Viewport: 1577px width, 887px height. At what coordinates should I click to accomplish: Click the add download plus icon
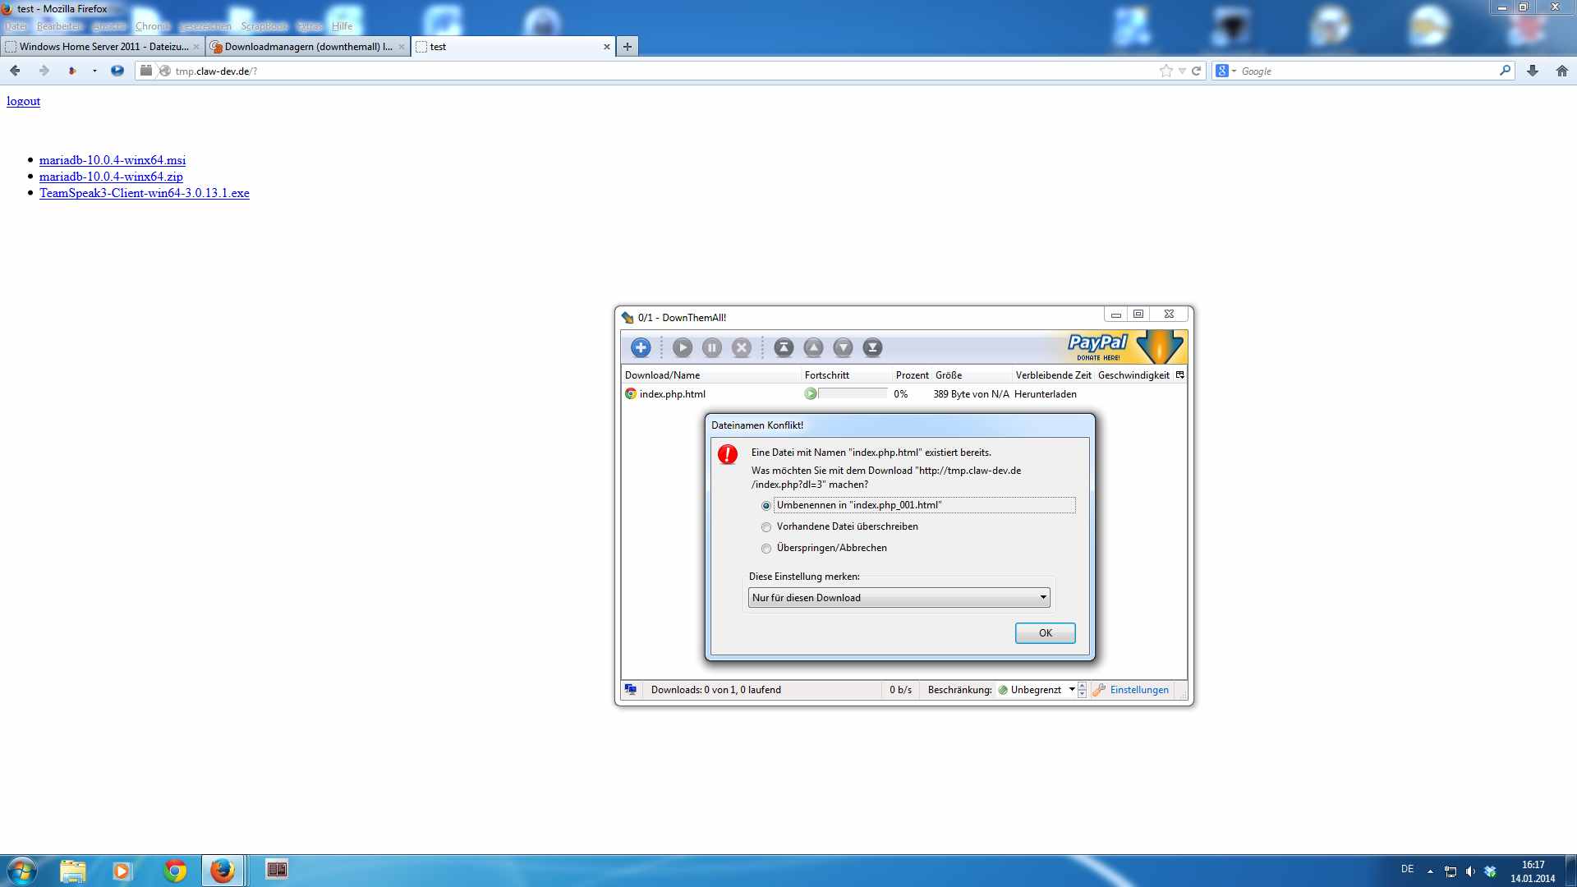pos(641,347)
